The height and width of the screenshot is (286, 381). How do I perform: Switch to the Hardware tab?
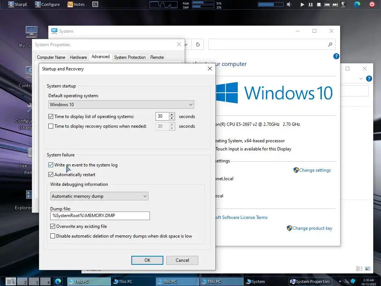pyautogui.click(x=78, y=57)
